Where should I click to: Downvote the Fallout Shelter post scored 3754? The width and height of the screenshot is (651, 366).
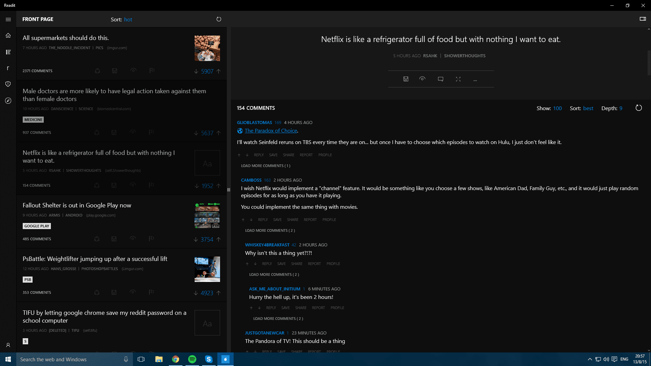click(196, 240)
